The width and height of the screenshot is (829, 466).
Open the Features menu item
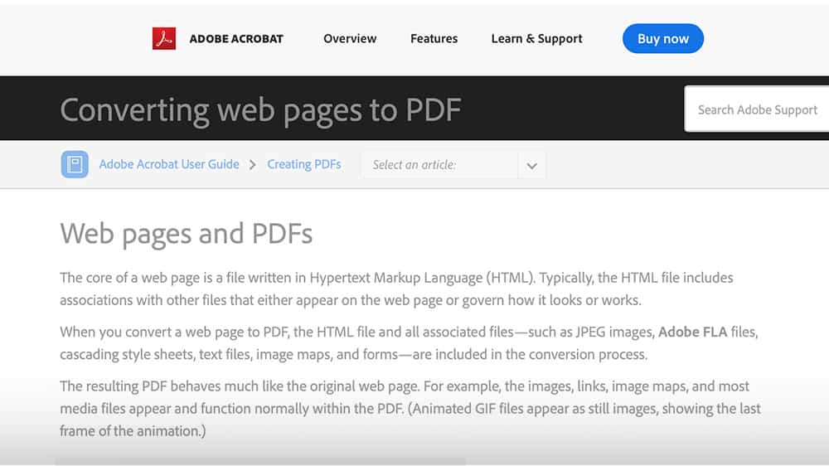point(434,39)
